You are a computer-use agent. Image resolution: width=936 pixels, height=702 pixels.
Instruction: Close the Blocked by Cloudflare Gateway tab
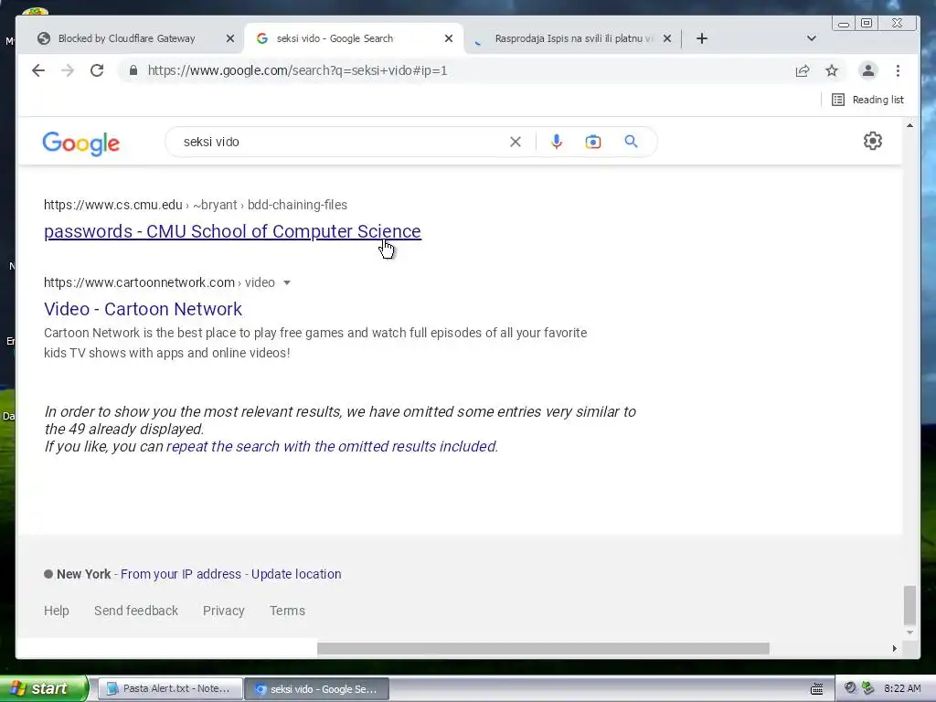[x=230, y=38]
